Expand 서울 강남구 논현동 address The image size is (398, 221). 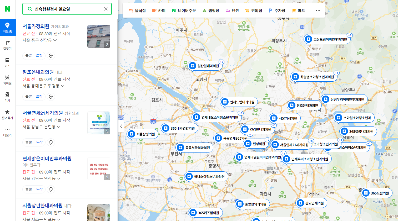point(42,127)
